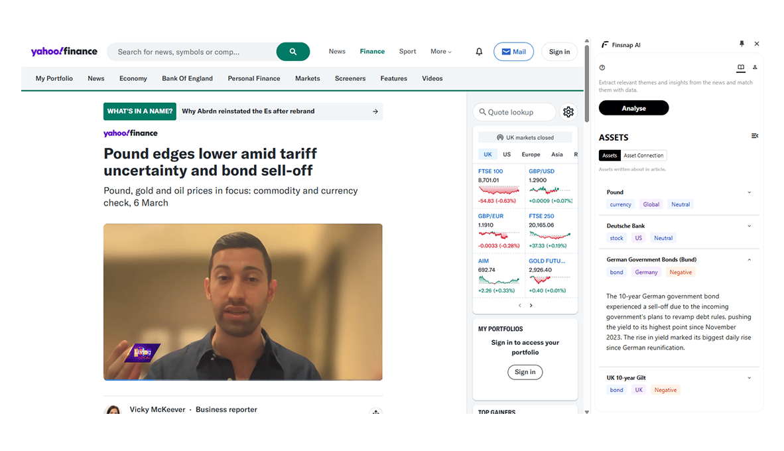Viewport: 784px width, 451px height.
Task: Click Vicky McKeever author avatar
Action: click(x=113, y=409)
